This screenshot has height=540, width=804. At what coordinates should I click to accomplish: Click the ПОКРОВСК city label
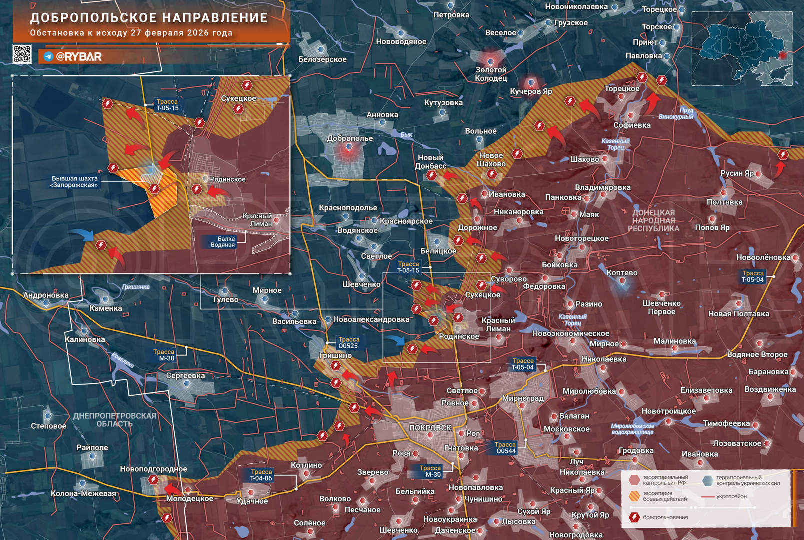click(430, 428)
